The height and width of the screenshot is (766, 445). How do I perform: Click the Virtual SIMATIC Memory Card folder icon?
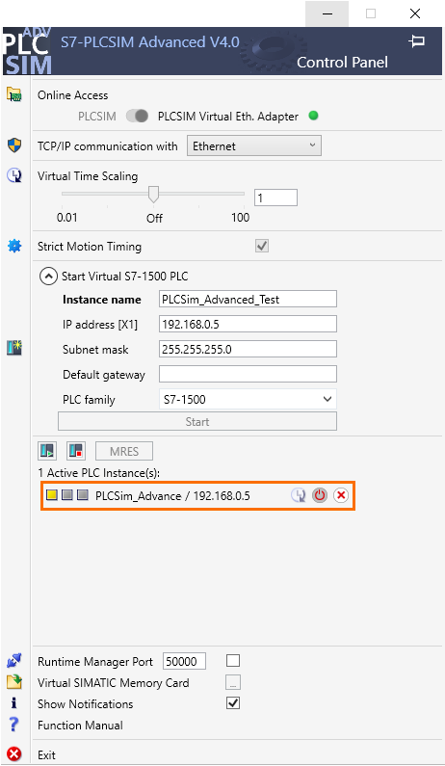14,682
